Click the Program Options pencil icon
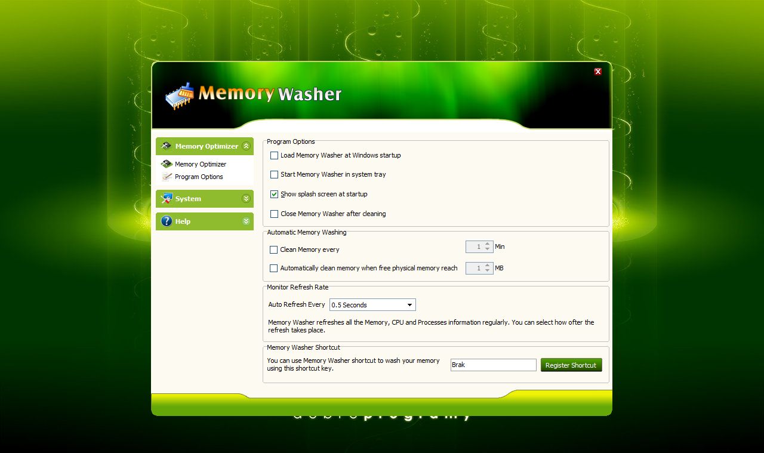 click(x=167, y=177)
